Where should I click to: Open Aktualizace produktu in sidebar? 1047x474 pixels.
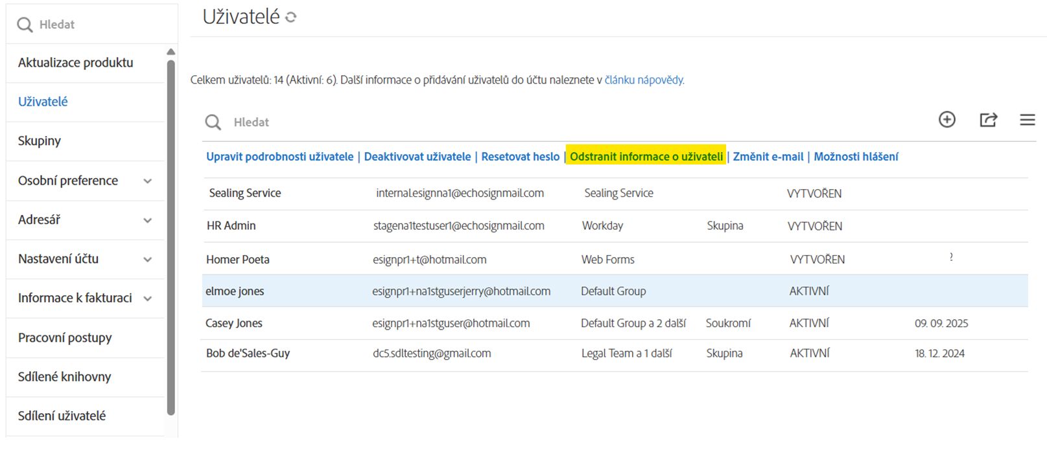pyautogui.click(x=75, y=63)
